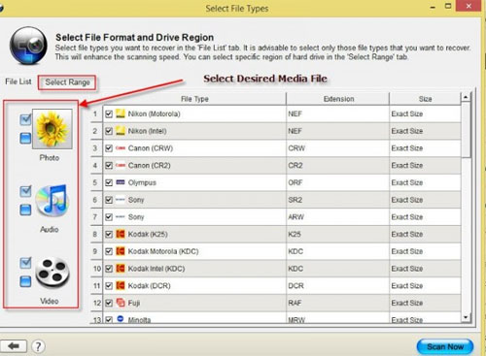The width and height of the screenshot is (486, 356).
Task: Click the Sony SR2 brand icon
Action: [121, 200]
